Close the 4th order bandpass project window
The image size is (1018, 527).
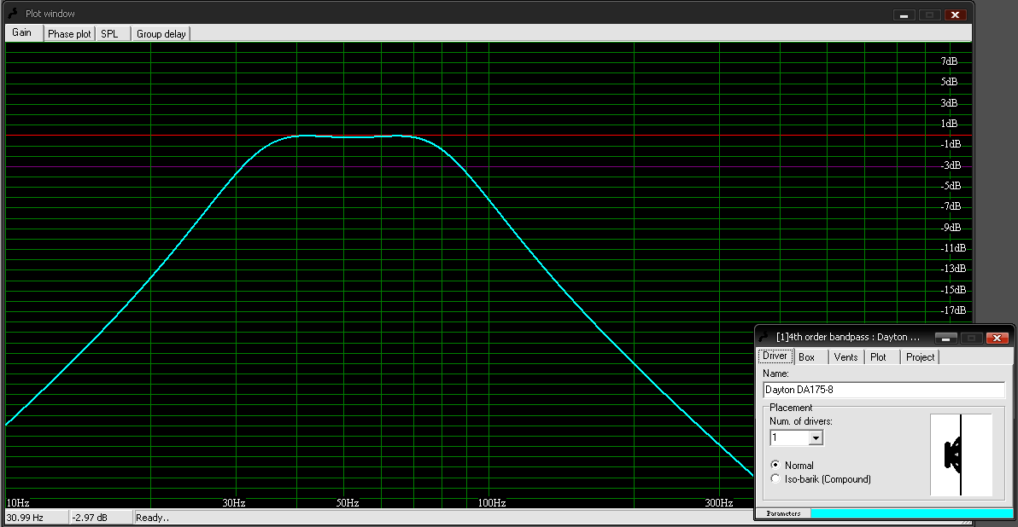click(x=997, y=338)
